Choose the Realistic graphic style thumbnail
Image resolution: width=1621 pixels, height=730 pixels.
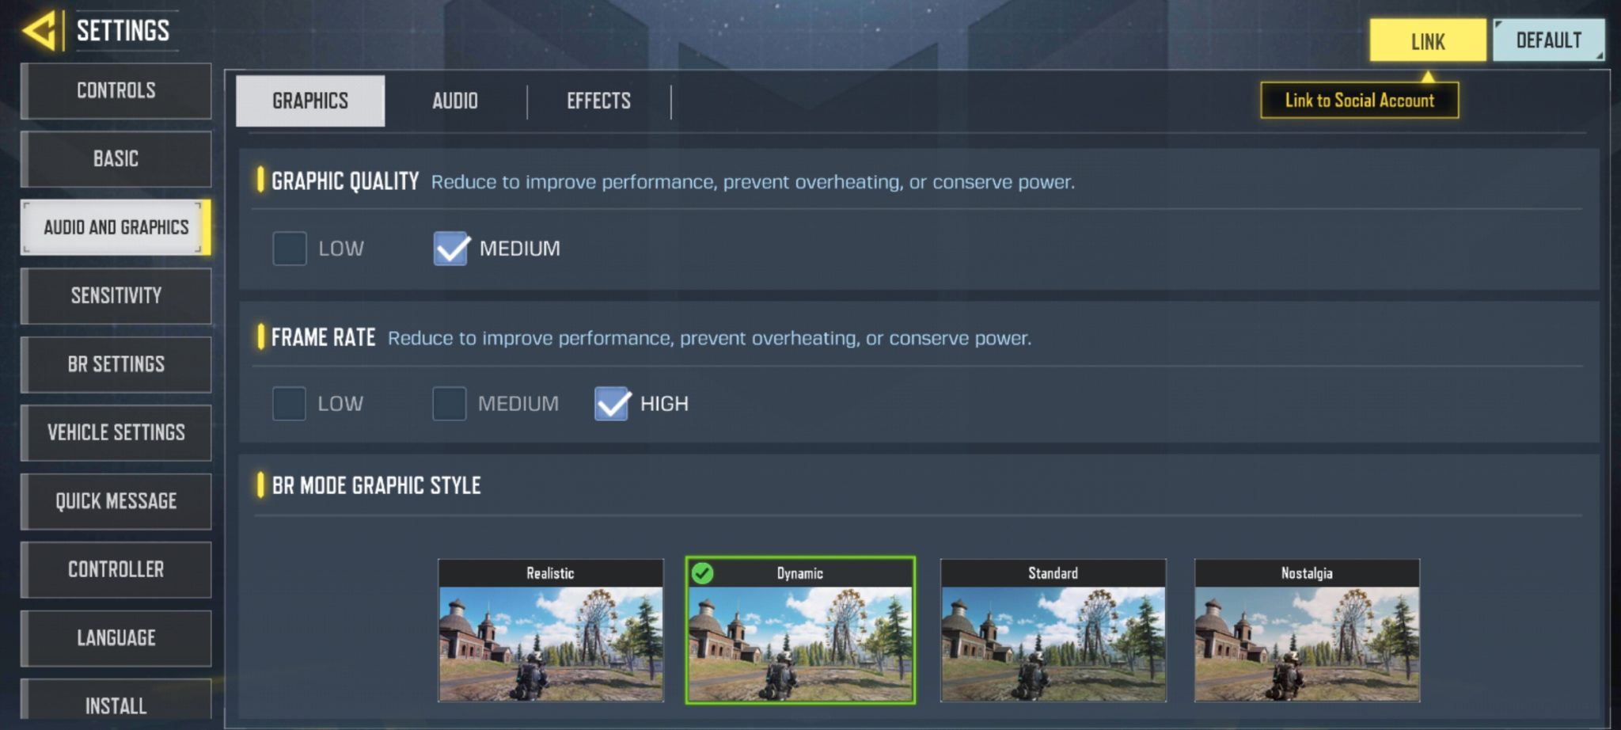pyautogui.click(x=551, y=630)
